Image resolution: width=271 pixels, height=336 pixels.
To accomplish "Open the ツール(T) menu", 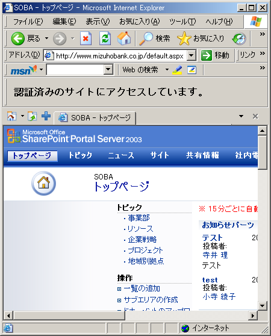I will pyautogui.click(x=182, y=22).
